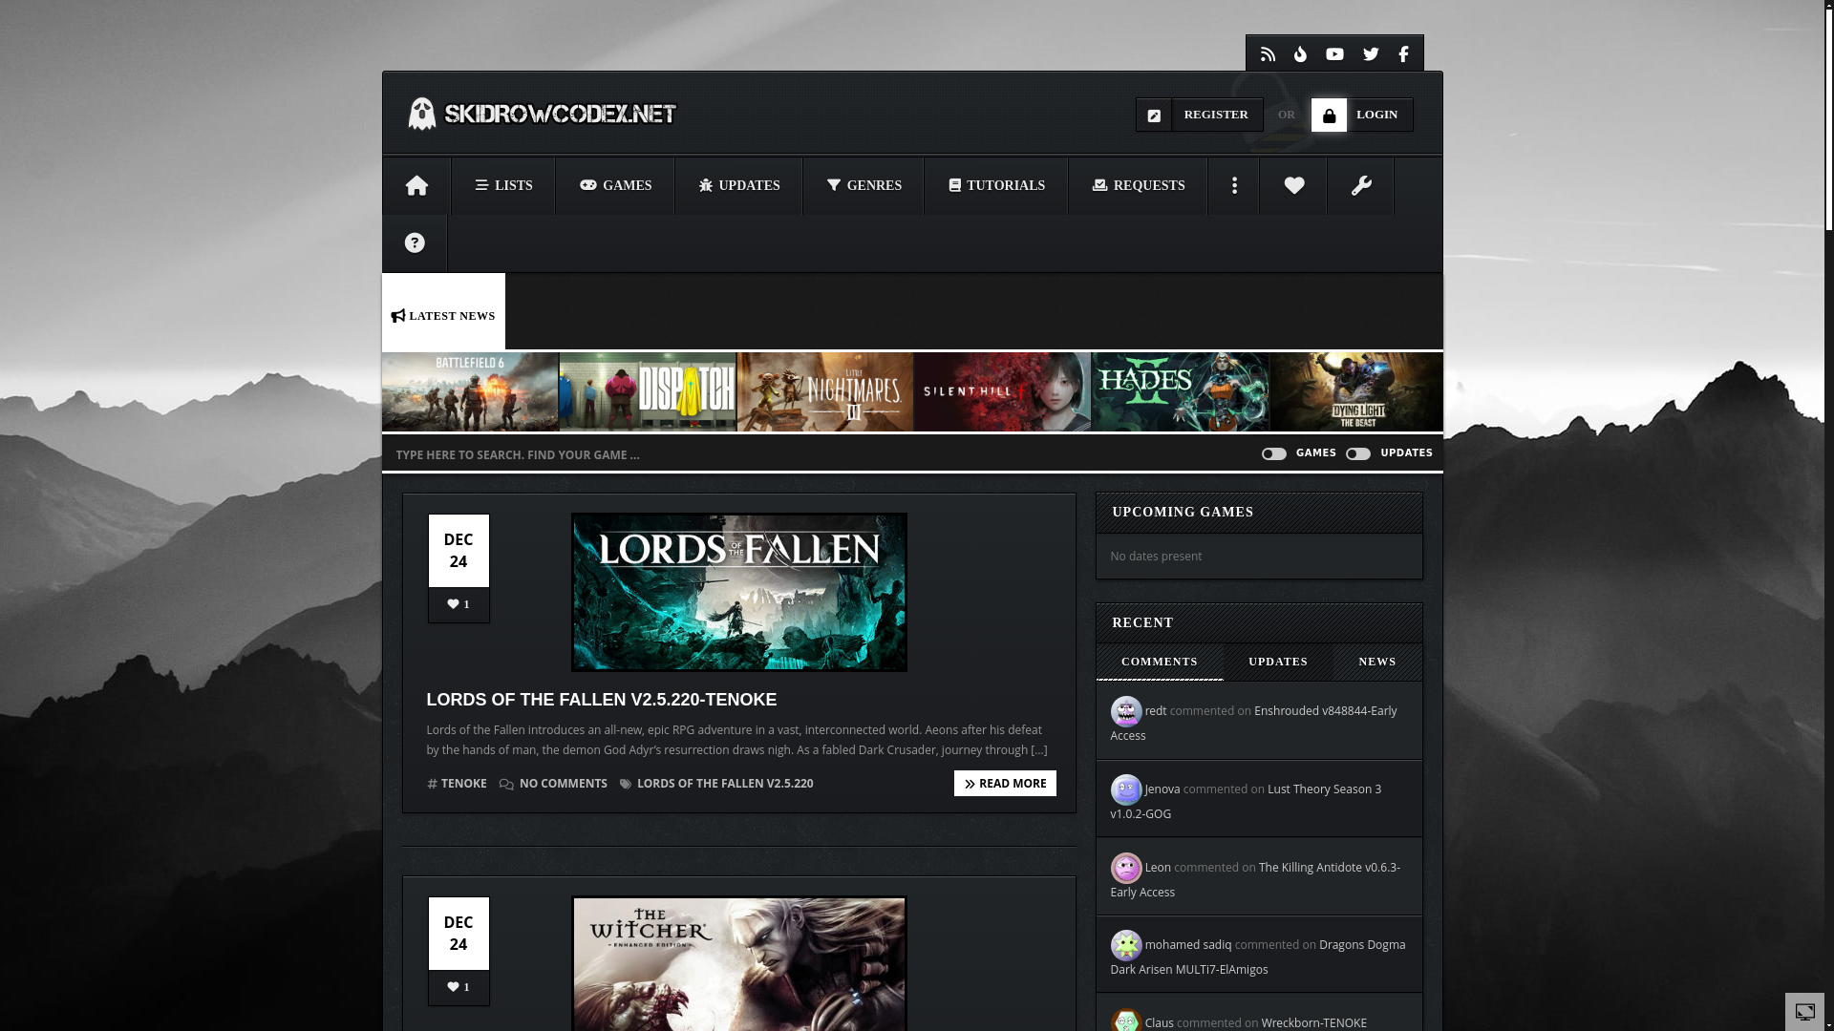This screenshot has height=1031, width=1834.
Task: Open Lust Theory Season 3 comment link
Action: pyautogui.click(x=1246, y=802)
